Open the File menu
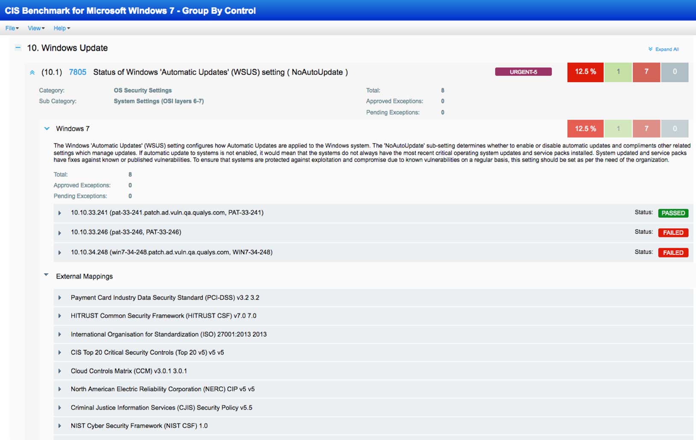The width and height of the screenshot is (696, 440). click(x=11, y=28)
